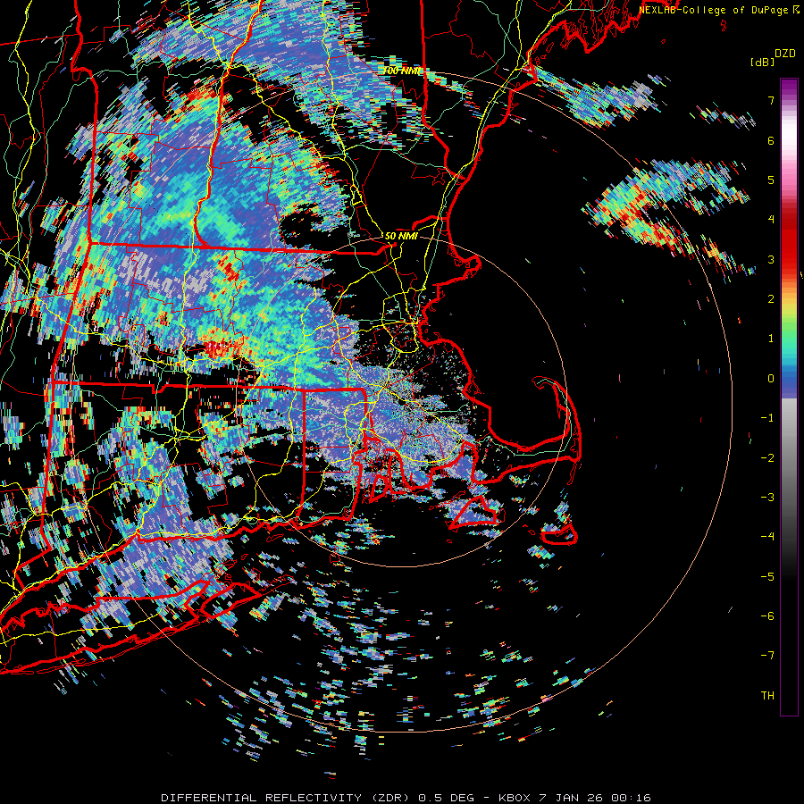Click the 00:16 timestamp

[x=632, y=798]
